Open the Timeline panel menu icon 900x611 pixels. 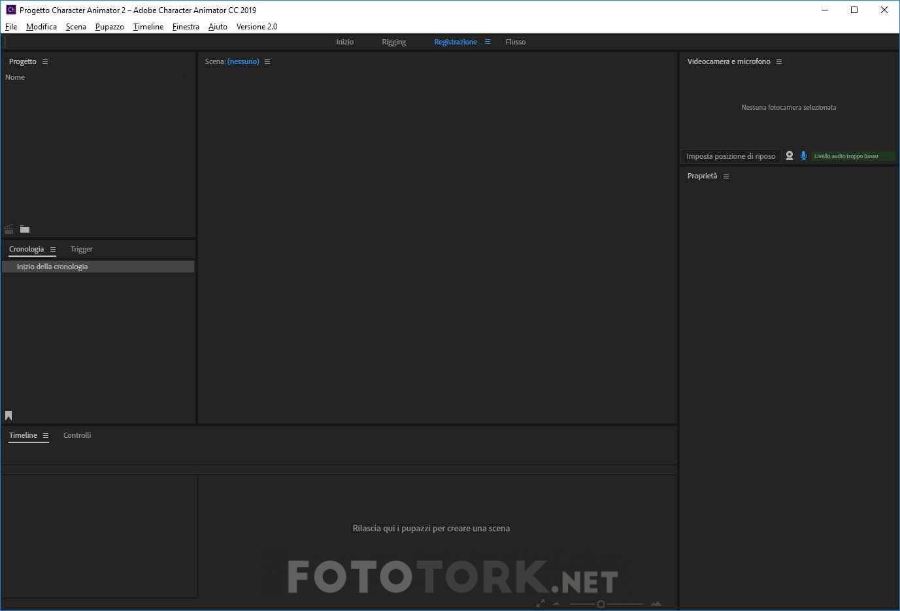pos(46,436)
